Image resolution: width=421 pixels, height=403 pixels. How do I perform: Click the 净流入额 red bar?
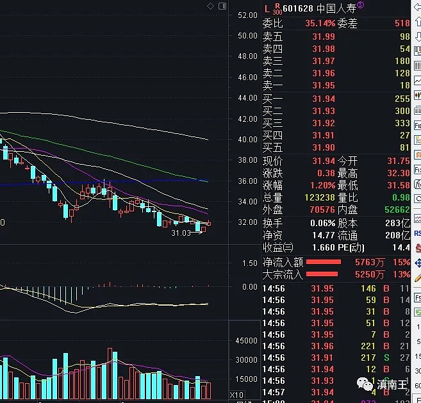coord(324,262)
